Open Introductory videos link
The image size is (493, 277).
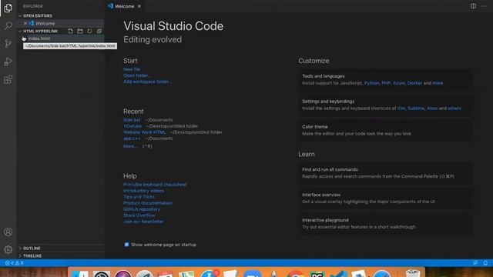(143, 191)
